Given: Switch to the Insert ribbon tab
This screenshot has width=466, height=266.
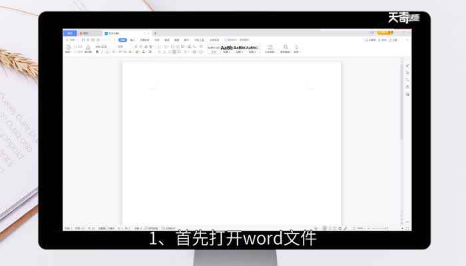Looking at the screenshot, I should [x=132, y=40].
